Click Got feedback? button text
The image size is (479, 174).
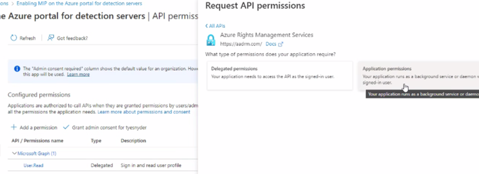tap(72, 38)
